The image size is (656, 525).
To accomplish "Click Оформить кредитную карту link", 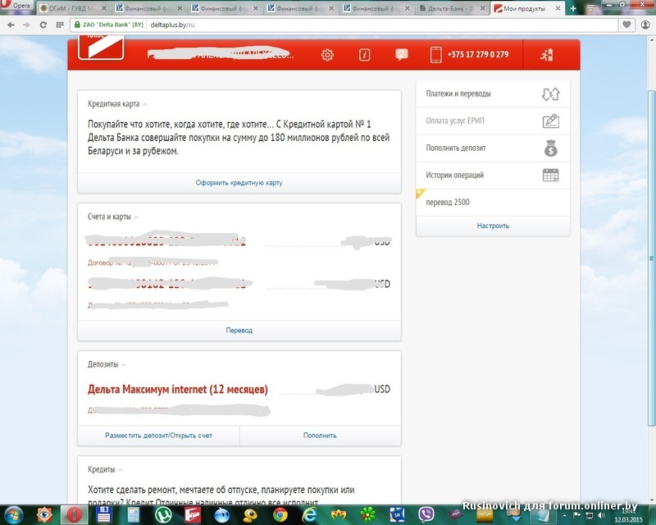I will (x=239, y=183).
